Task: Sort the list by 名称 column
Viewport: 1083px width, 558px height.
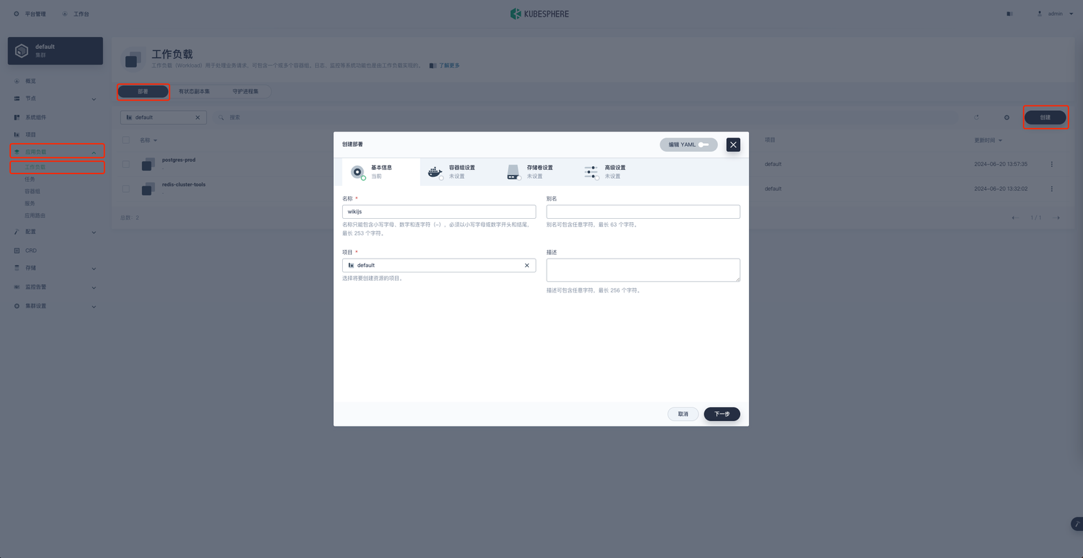Action: tap(148, 140)
